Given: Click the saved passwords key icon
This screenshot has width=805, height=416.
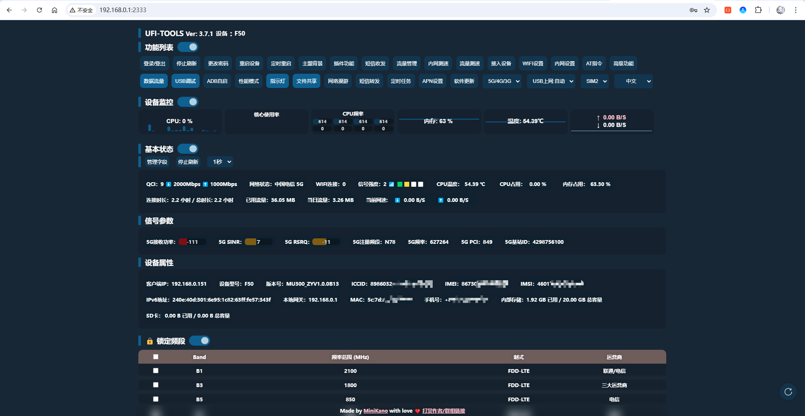Looking at the screenshot, I should (x=693, y=10).
